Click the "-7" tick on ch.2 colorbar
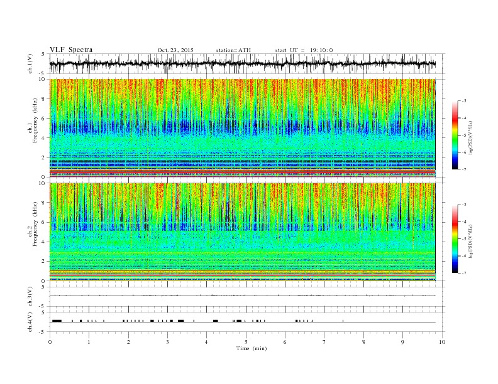498x384 pixels. coord(464,273)
